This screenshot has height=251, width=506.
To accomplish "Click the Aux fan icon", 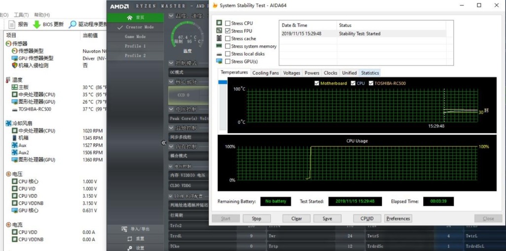I will point(14,145).
